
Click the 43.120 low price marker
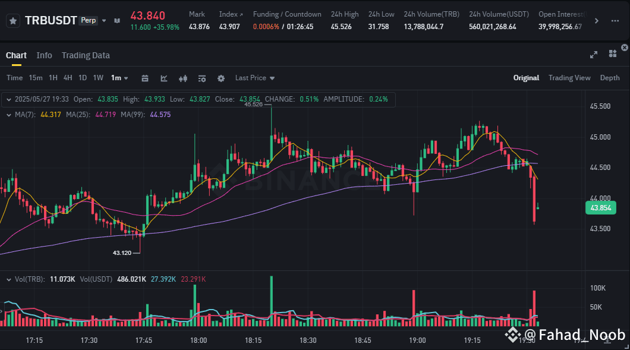point(122,253)
